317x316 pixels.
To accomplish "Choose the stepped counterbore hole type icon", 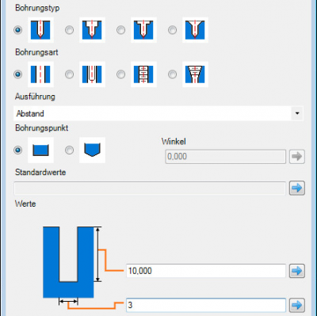I will pyautogui.click(x=92, y=30).
